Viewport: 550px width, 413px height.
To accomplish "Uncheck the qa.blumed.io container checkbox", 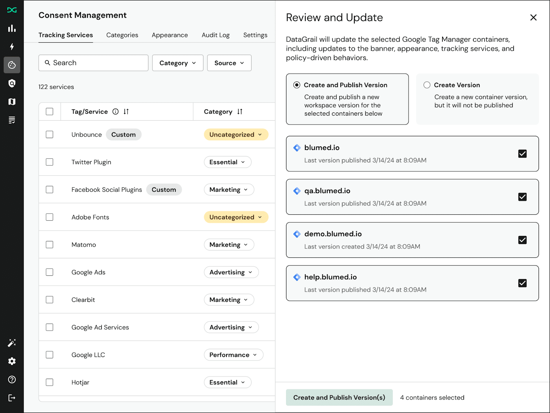I will [x=522, y=197].
